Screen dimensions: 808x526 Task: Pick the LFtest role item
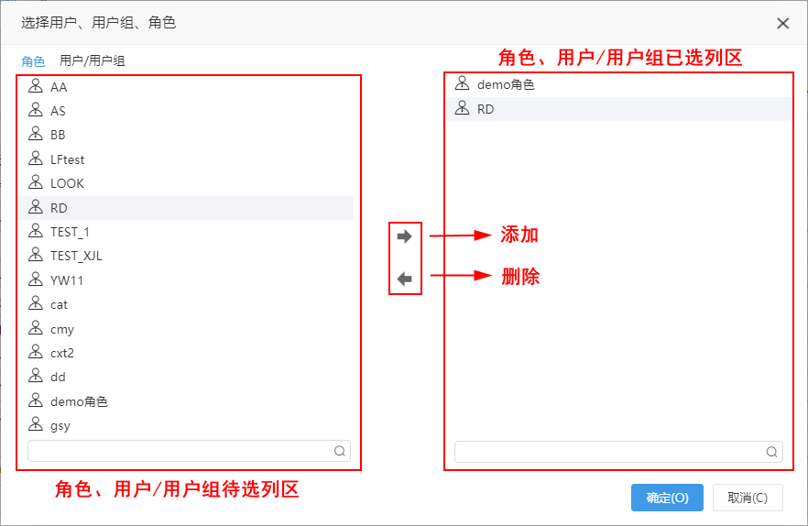click(187, 159)
